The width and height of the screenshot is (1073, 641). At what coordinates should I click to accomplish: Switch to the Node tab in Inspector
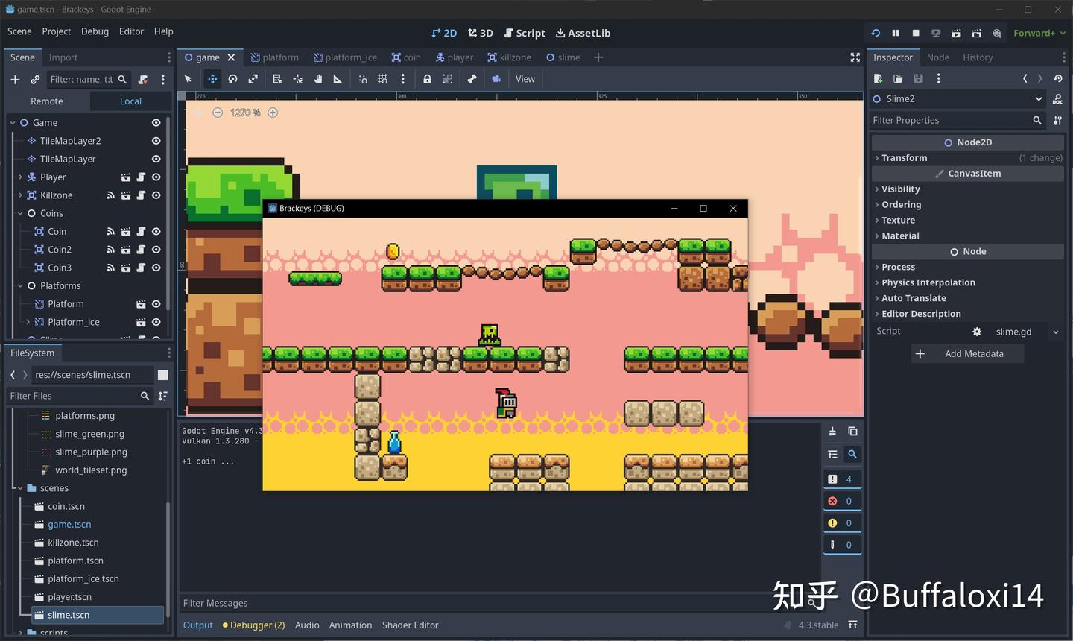[x=937, y=57]
